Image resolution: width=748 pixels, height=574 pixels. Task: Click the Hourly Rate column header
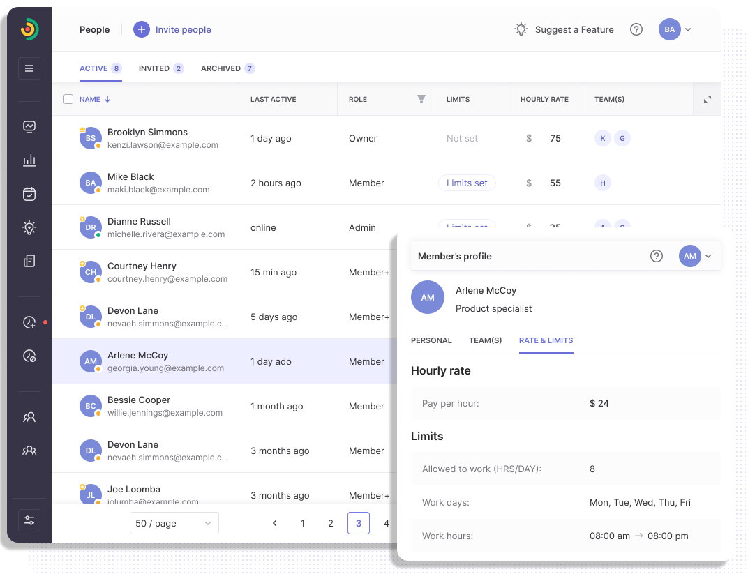point(544,99)
